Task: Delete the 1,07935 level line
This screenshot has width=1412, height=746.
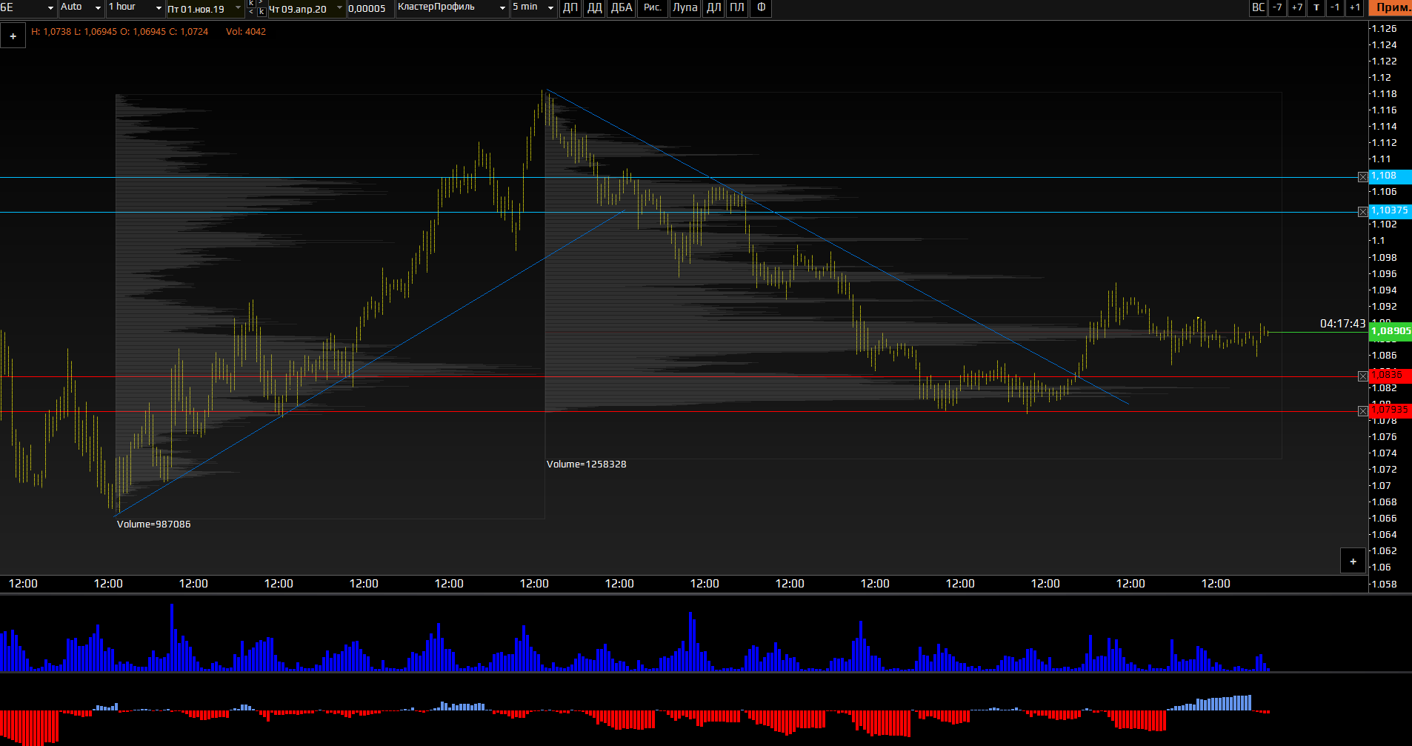Action: 1362,411
